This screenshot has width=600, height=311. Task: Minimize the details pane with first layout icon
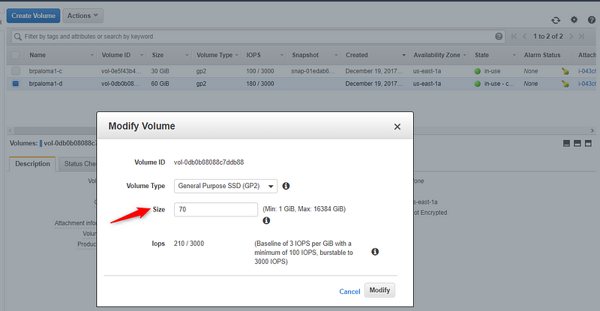click(567, 143)
